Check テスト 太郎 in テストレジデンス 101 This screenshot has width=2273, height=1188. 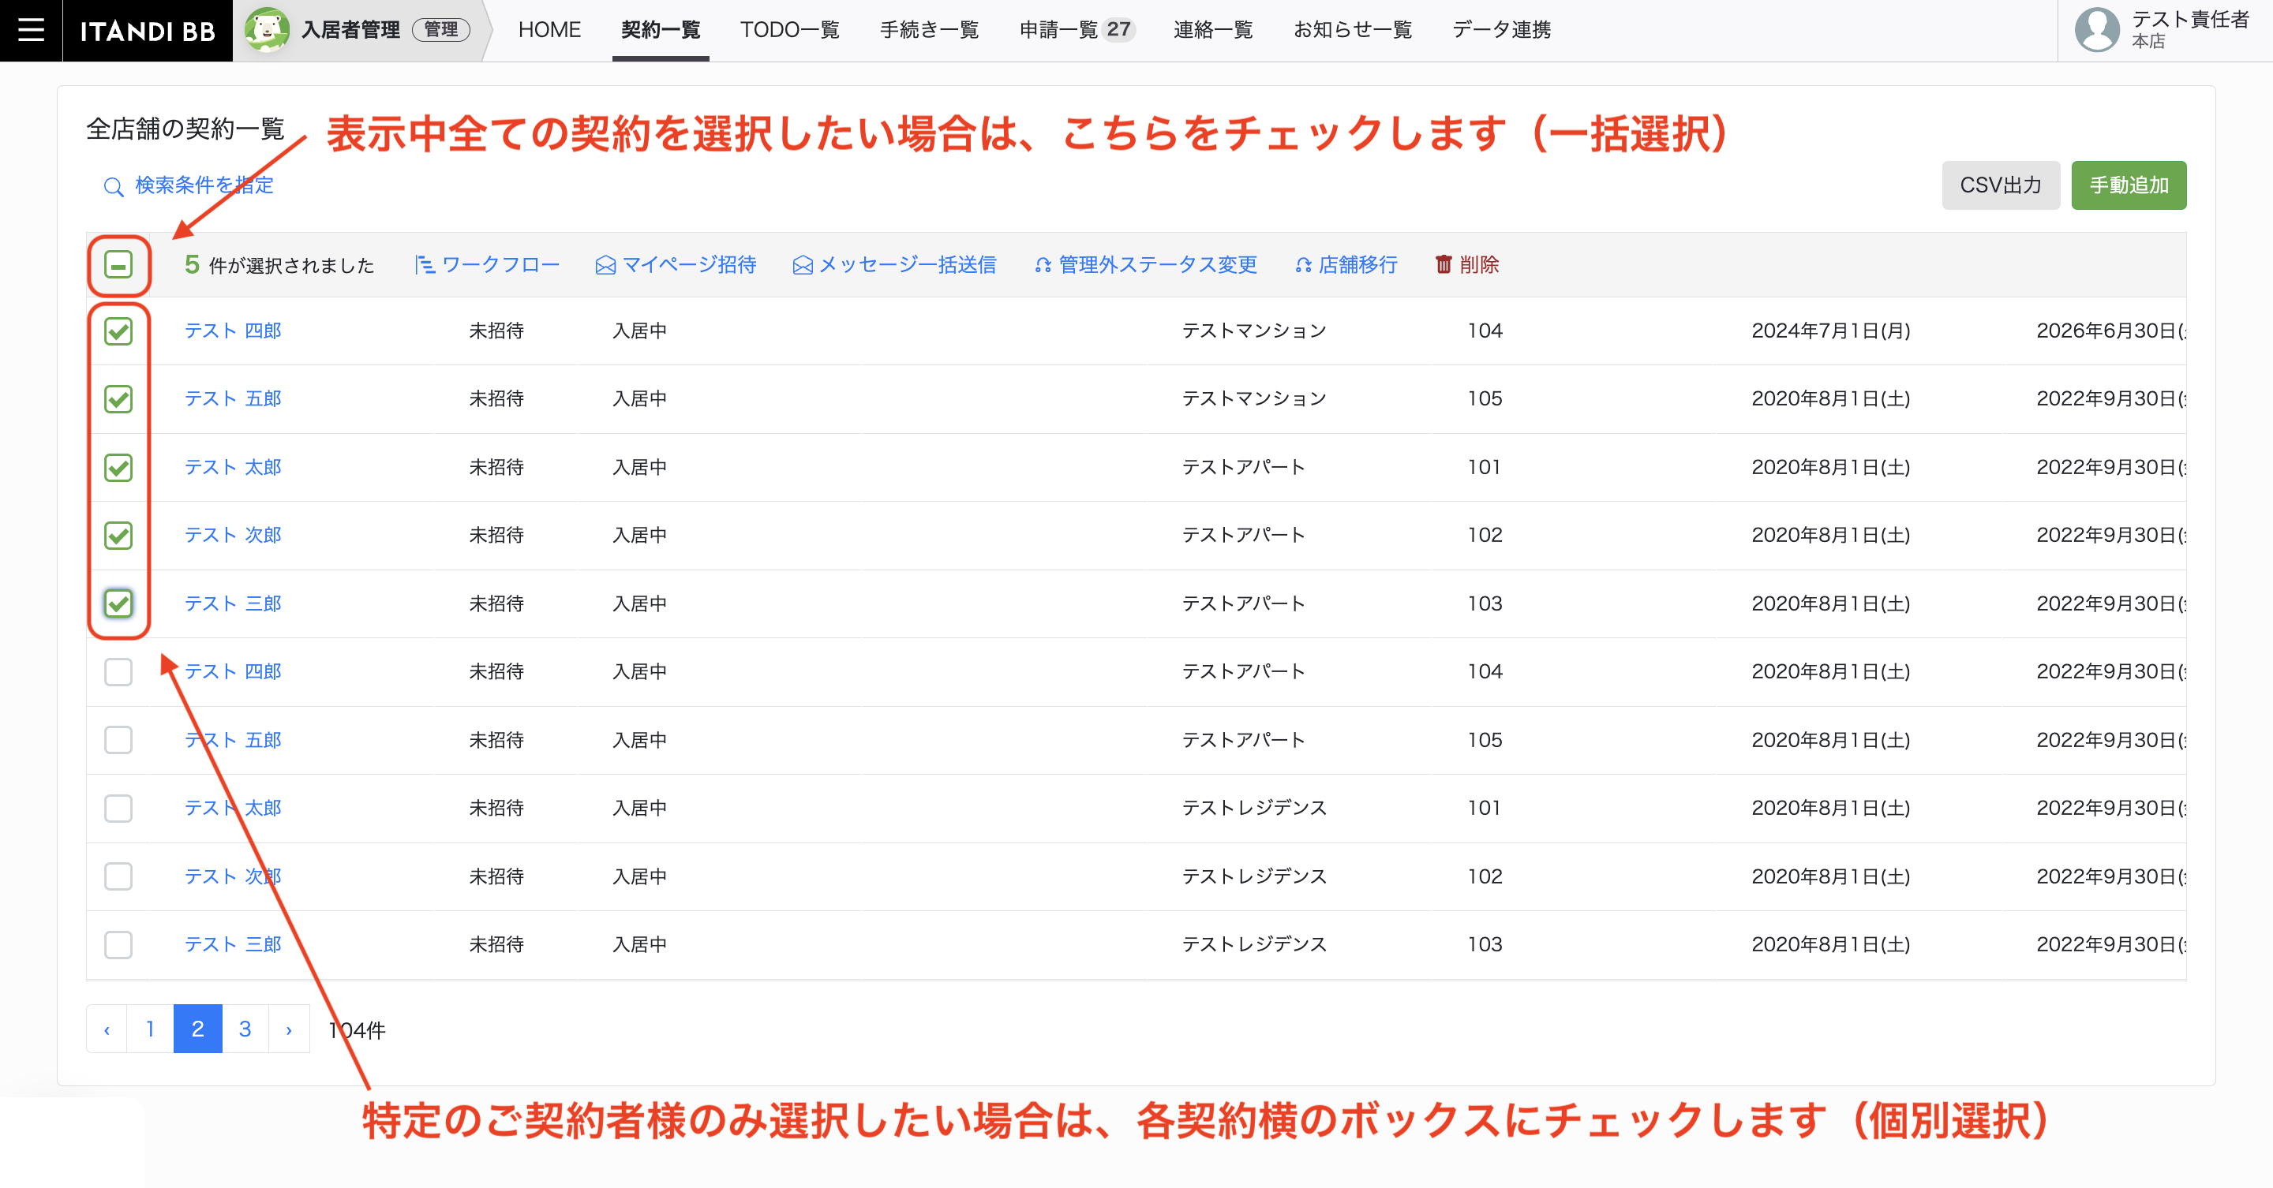[118, 808]
